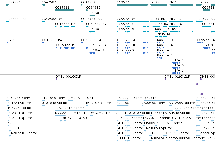Select the CG34331 gene label

(x=13, y=2)
